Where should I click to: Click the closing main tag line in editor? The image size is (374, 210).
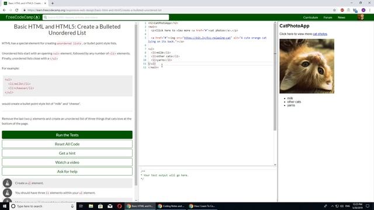click(x=153, y=68)
